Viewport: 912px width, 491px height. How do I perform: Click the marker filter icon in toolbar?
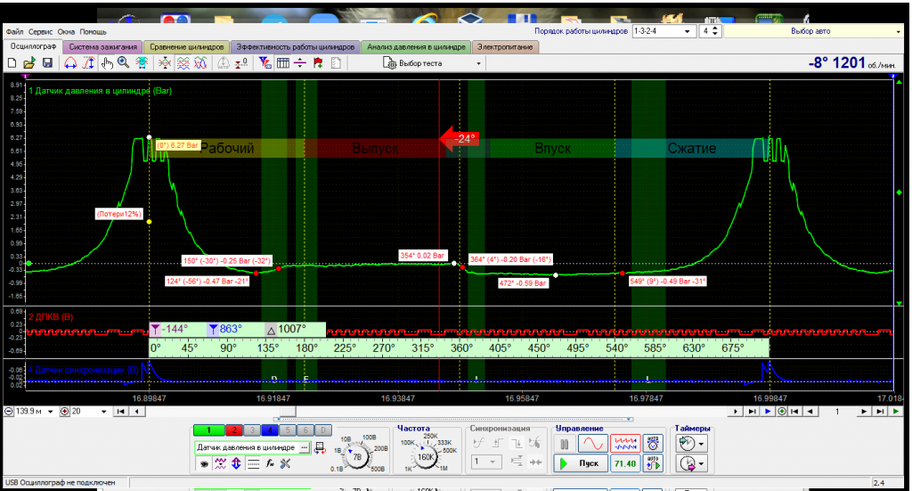pyautogui.click(x=265, y=63)
